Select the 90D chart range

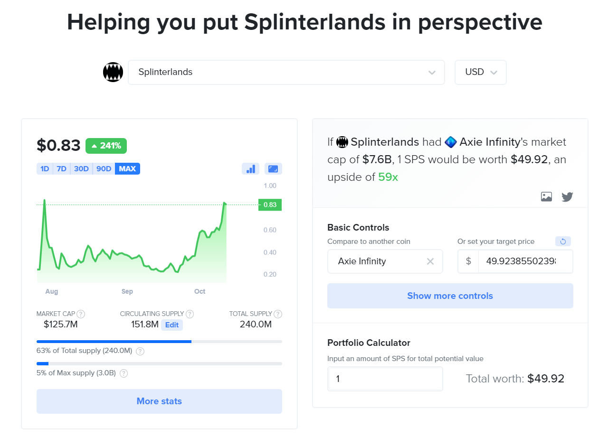click(x=104, y=169)
